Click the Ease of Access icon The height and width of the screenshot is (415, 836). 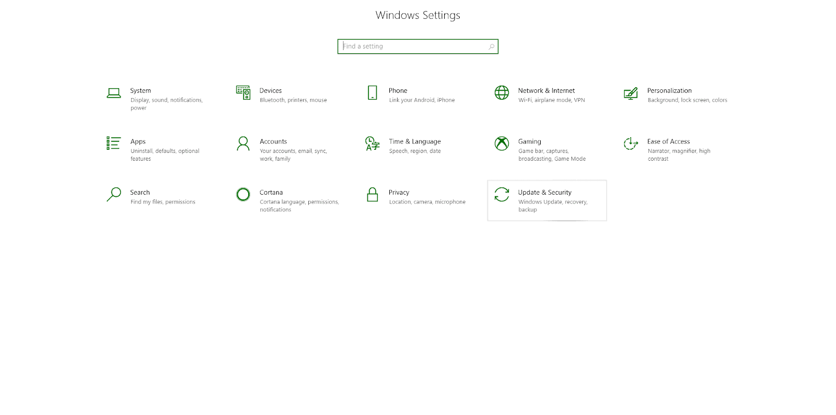point(631,144)
